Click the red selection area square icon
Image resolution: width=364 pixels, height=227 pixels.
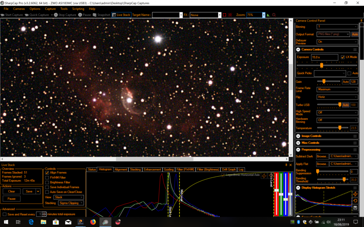[225, 15]
